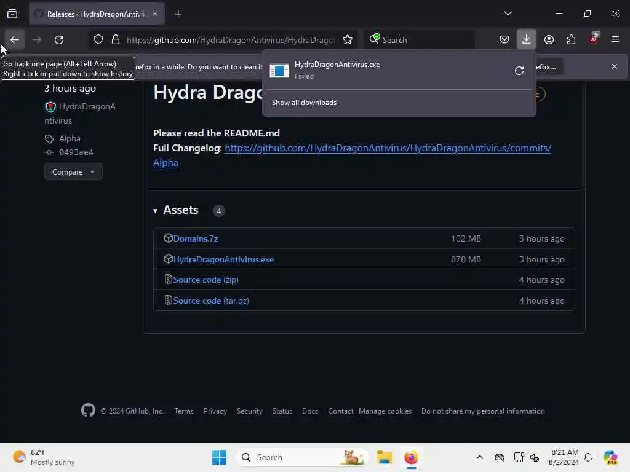
Task: Click the HydraDragonAntivirus avatar icon
Action: (x=50, y=107)
